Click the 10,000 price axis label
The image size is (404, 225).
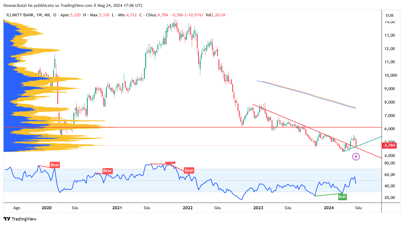391,75
